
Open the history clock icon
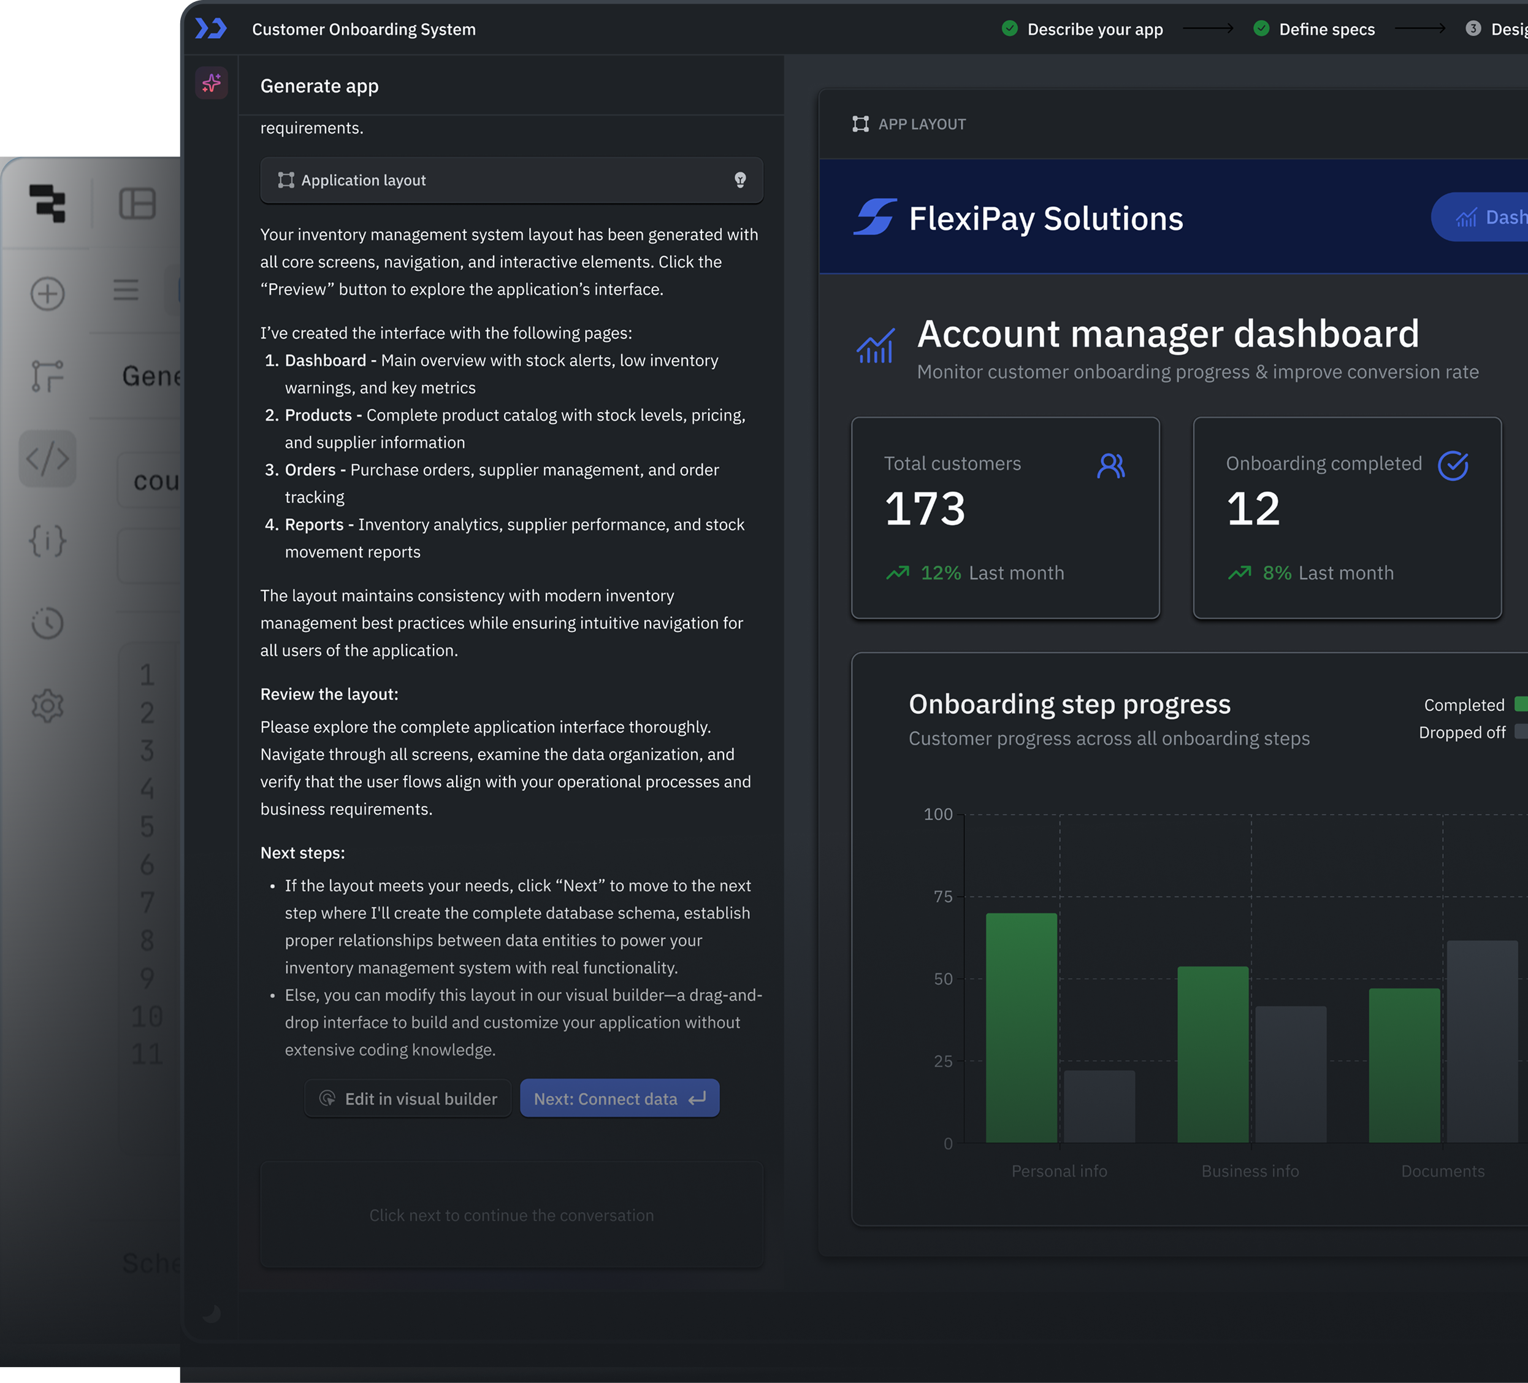(47, 623)
